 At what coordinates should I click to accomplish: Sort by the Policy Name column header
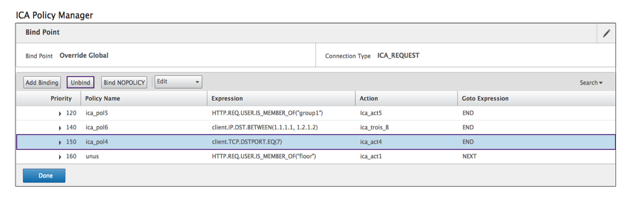click(102, 99)
